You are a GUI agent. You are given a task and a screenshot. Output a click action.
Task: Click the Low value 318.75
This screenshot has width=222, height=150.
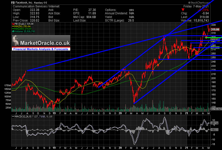click(34, 17)
